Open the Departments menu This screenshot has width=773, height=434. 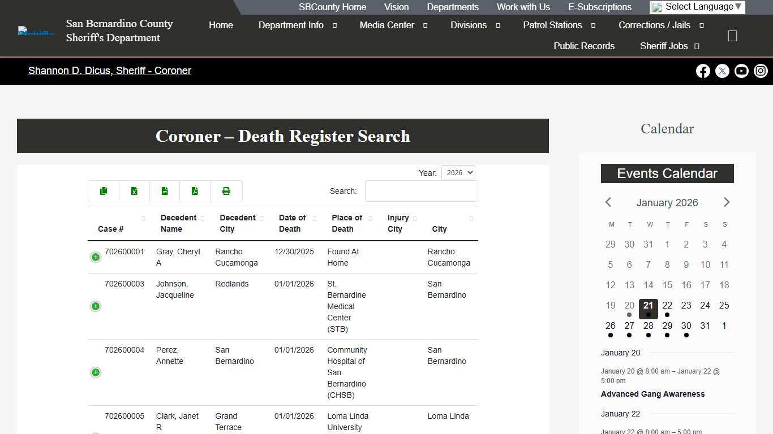(x=452, y=7)
